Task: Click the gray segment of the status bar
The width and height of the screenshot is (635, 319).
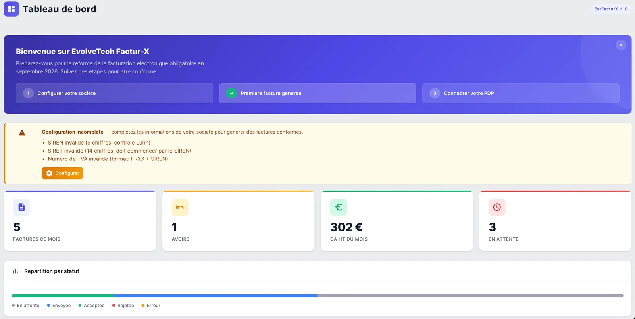Action: 471,296
